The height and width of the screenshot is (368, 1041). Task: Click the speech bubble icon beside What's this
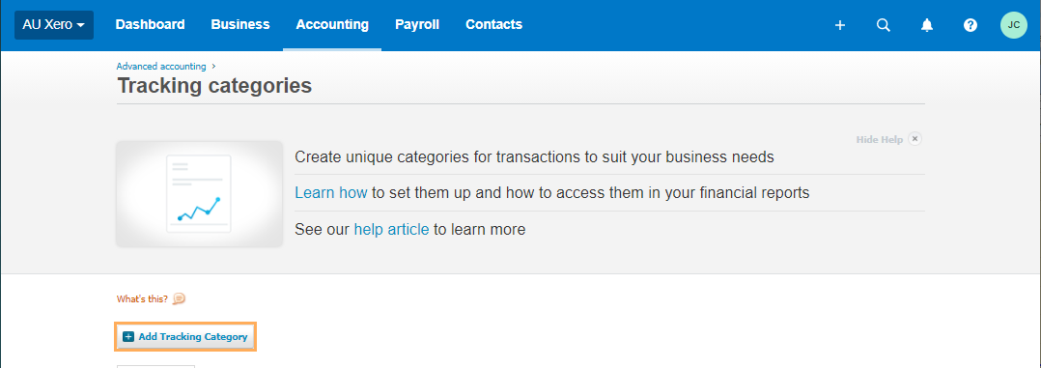click(x=179, y=298)
